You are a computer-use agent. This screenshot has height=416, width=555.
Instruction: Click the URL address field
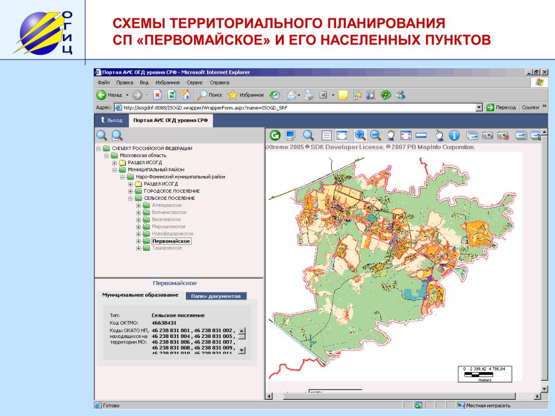click(293, 107)
